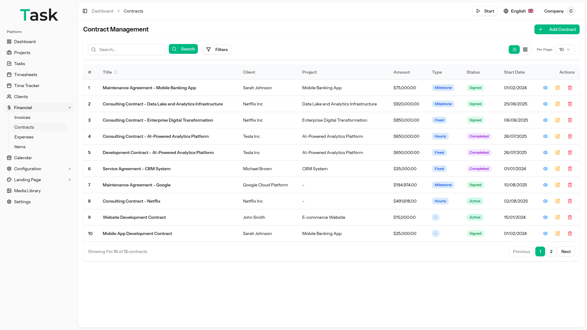Open the Filters button

[217, 50]
